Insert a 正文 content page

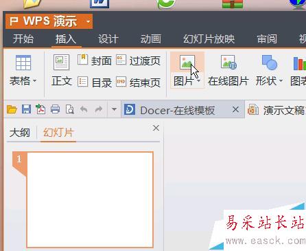pyautogui.click(x=61, y=71)
